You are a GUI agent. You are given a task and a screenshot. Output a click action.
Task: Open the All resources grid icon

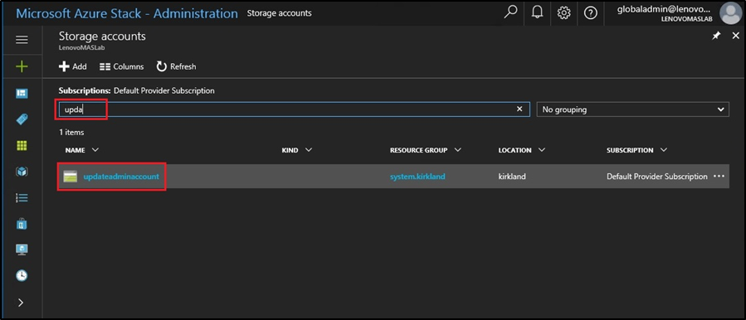22,146
